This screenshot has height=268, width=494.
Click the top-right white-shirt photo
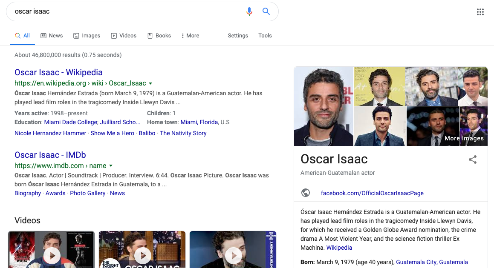pyautogui.click(x=473, y=86)
